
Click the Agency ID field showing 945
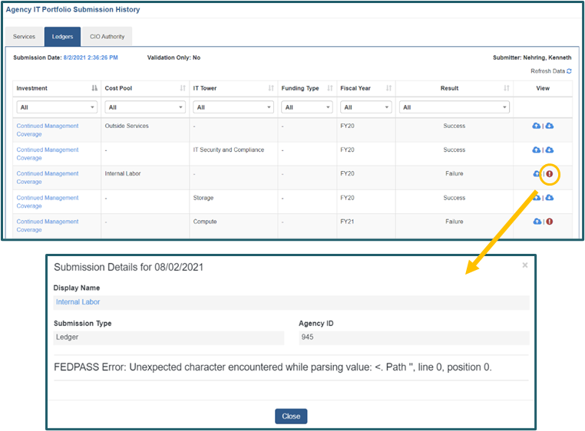pos(414,337)
